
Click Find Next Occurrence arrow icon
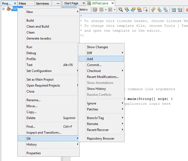[133, 9]
